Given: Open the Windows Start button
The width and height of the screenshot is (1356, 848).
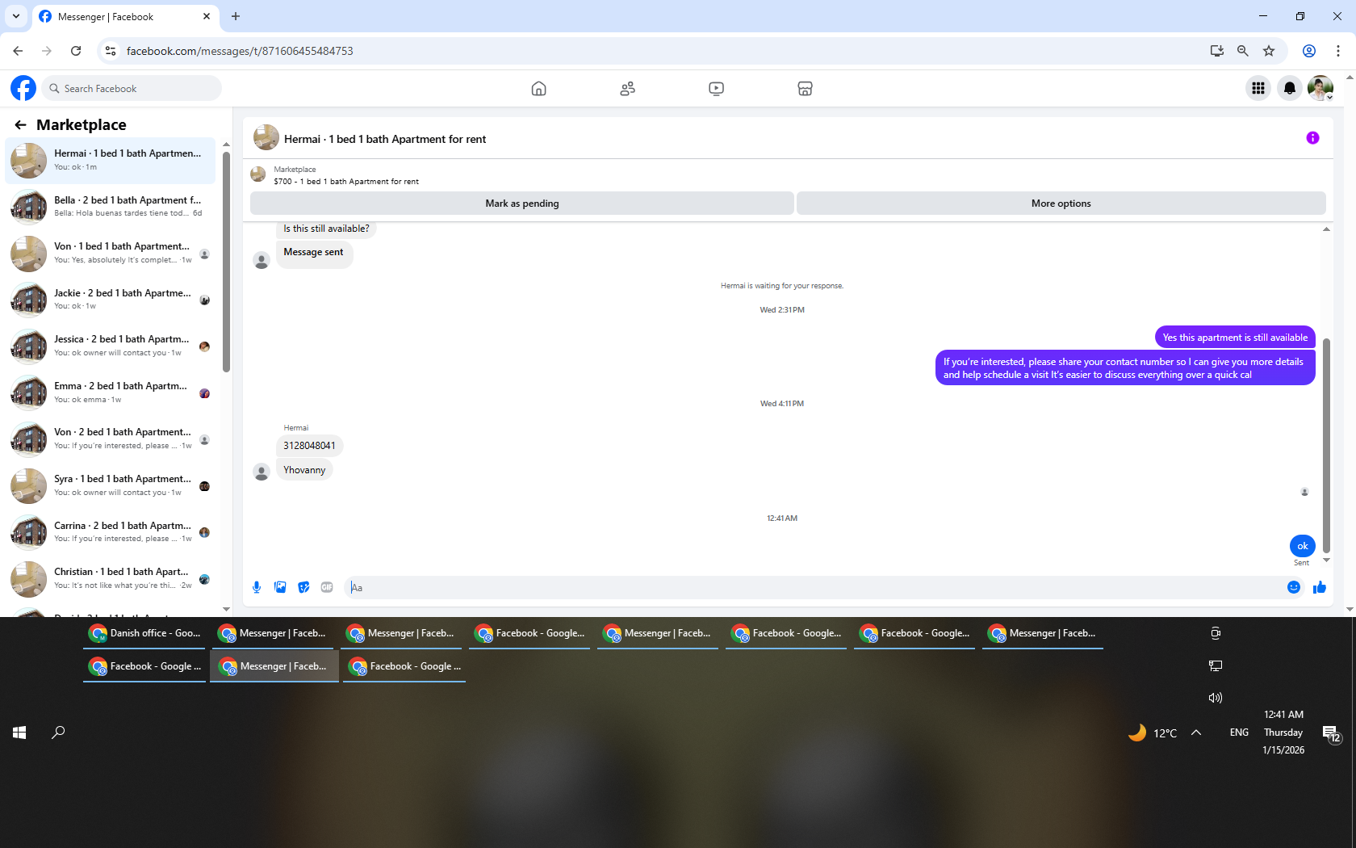Looking at the screenshot, I should (19, 733).
